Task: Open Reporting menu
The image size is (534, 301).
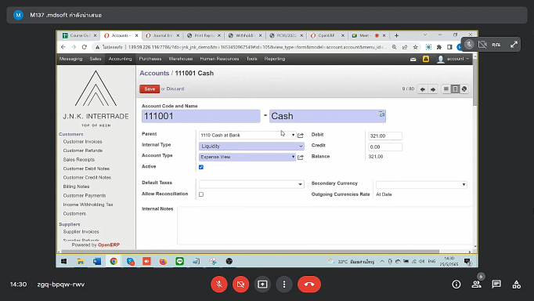Action: (x=275, y=59)
